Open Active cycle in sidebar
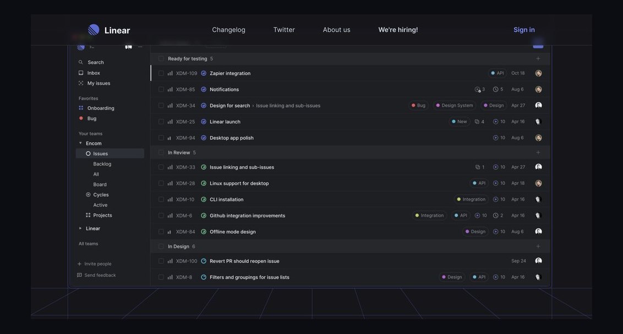 pos(100,205)
